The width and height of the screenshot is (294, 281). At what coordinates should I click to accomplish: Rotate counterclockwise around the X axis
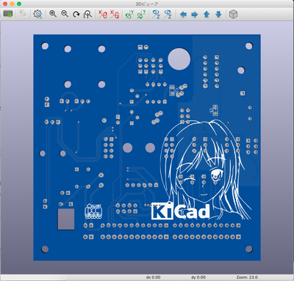[x=115, y=14]
